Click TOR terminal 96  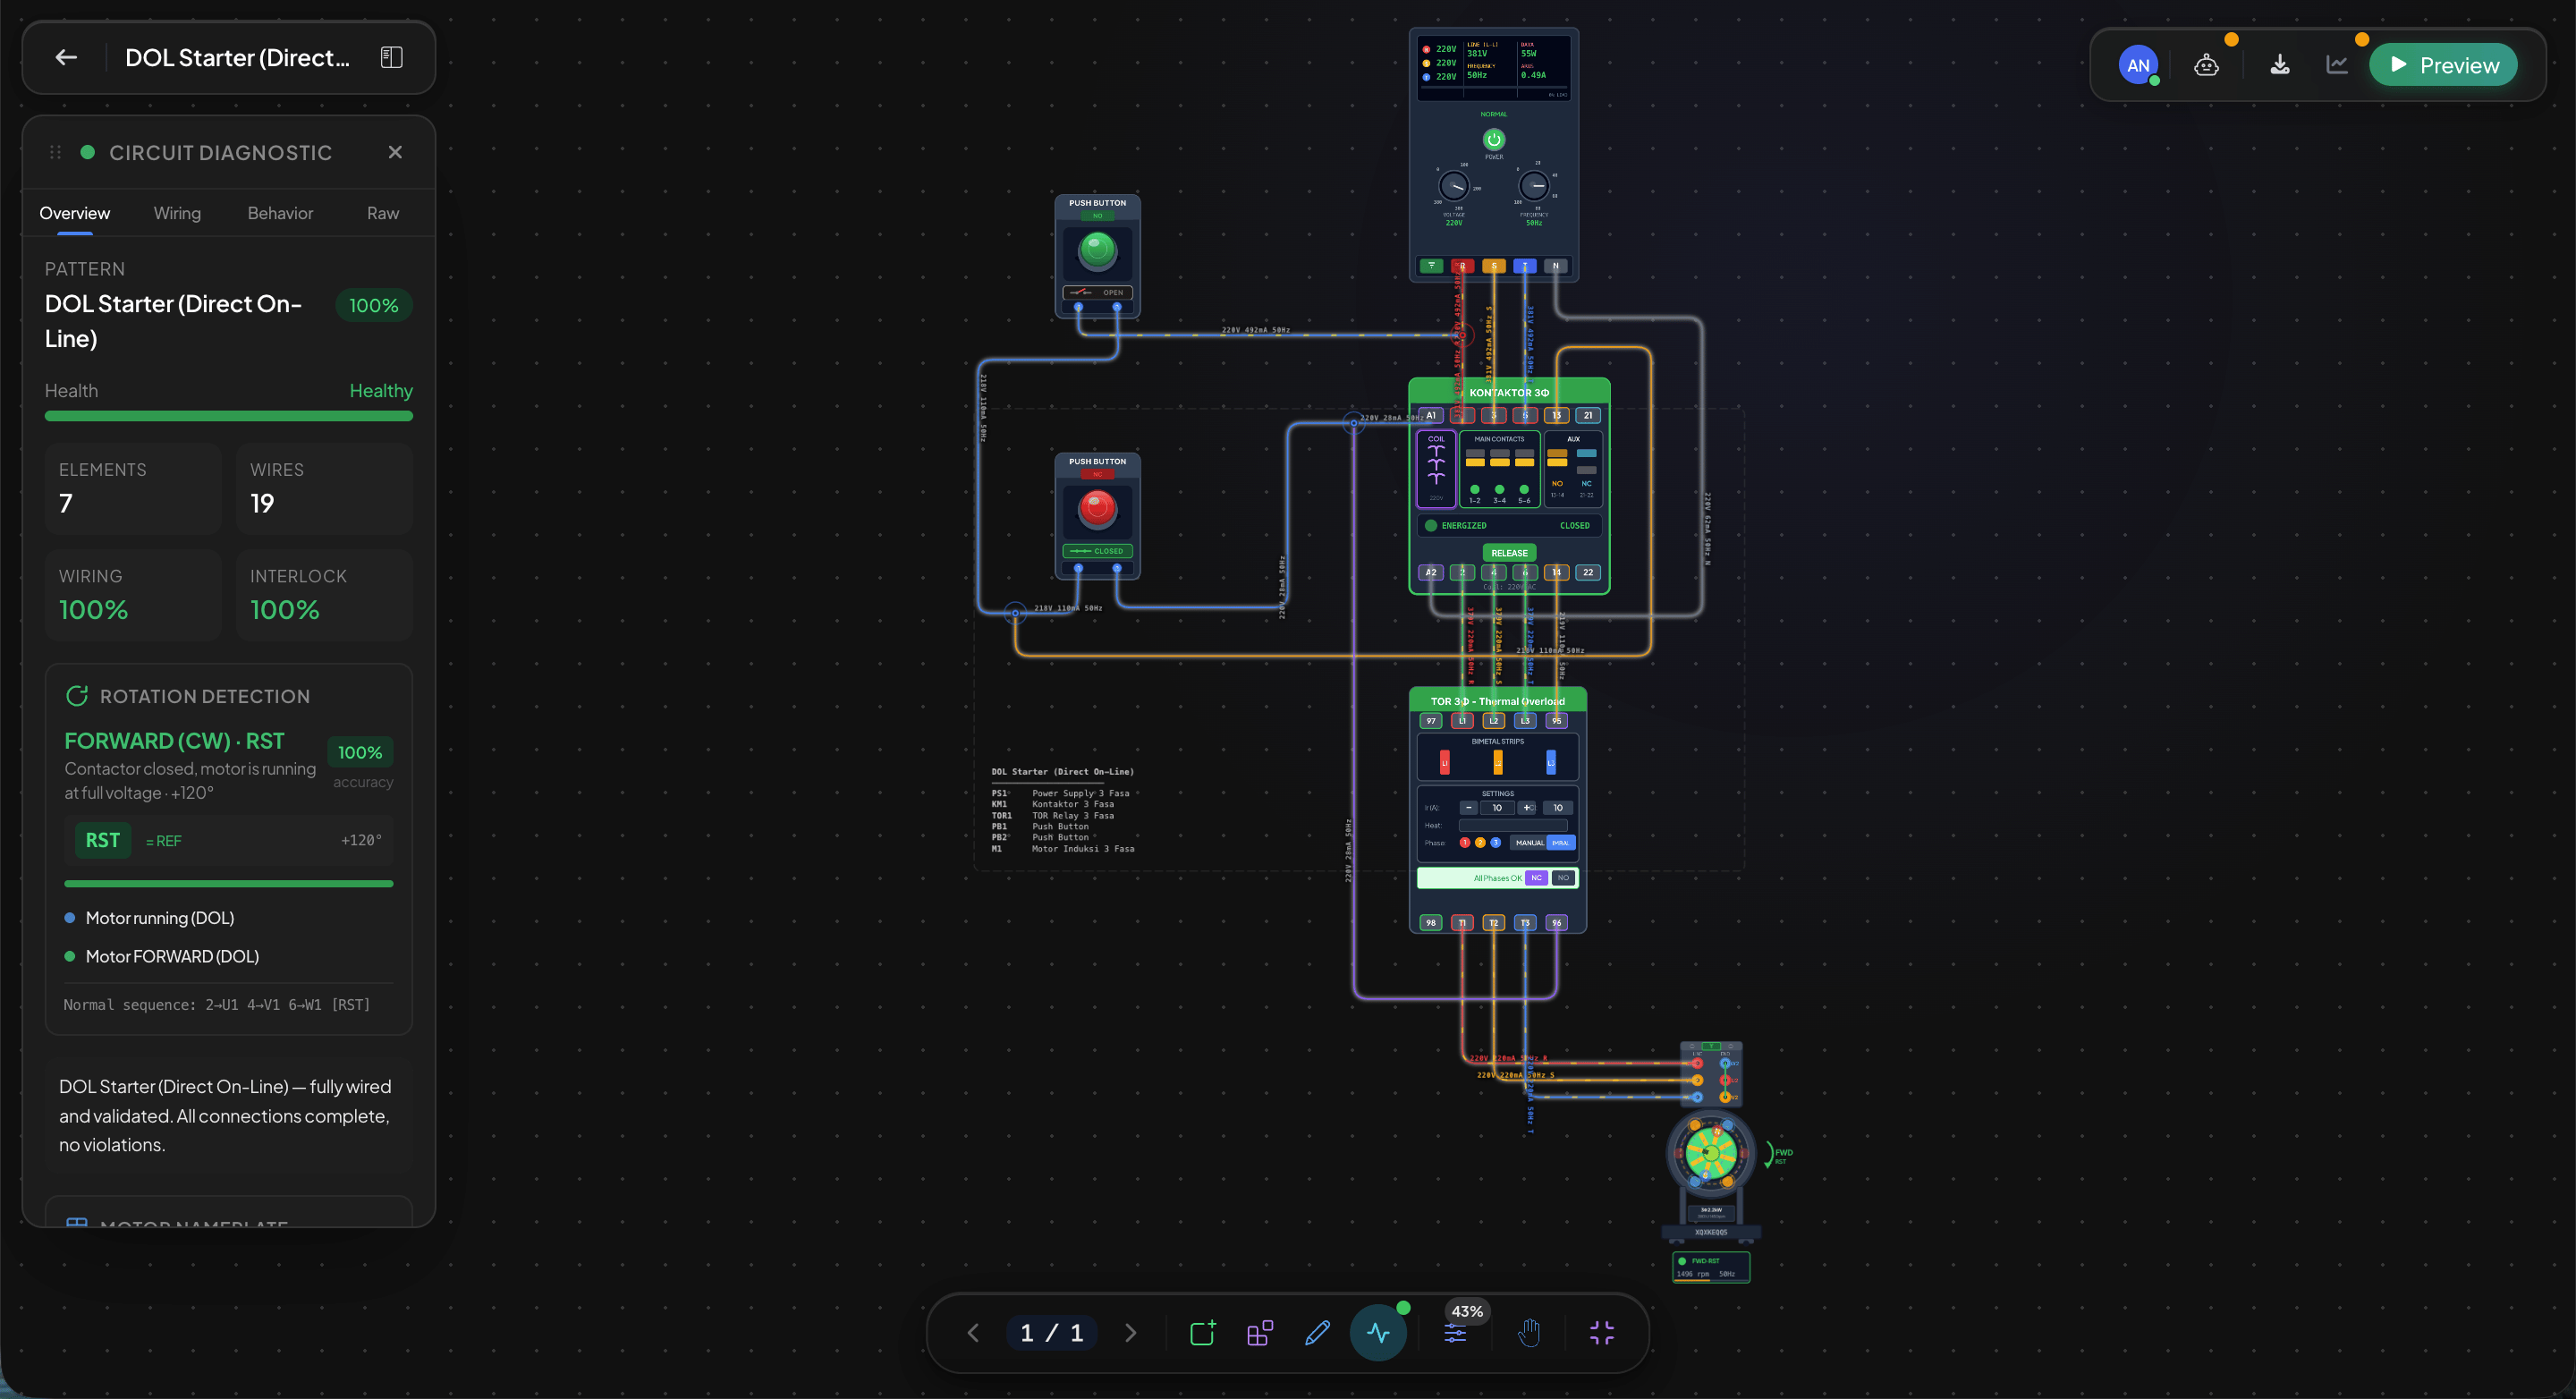tap(1557, 923)
